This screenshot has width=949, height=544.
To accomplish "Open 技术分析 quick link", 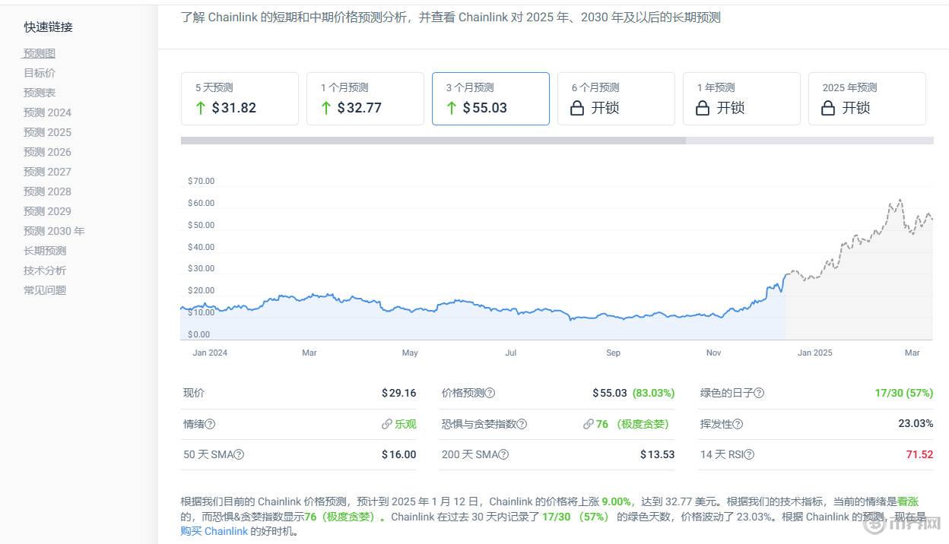I will 45,270.
